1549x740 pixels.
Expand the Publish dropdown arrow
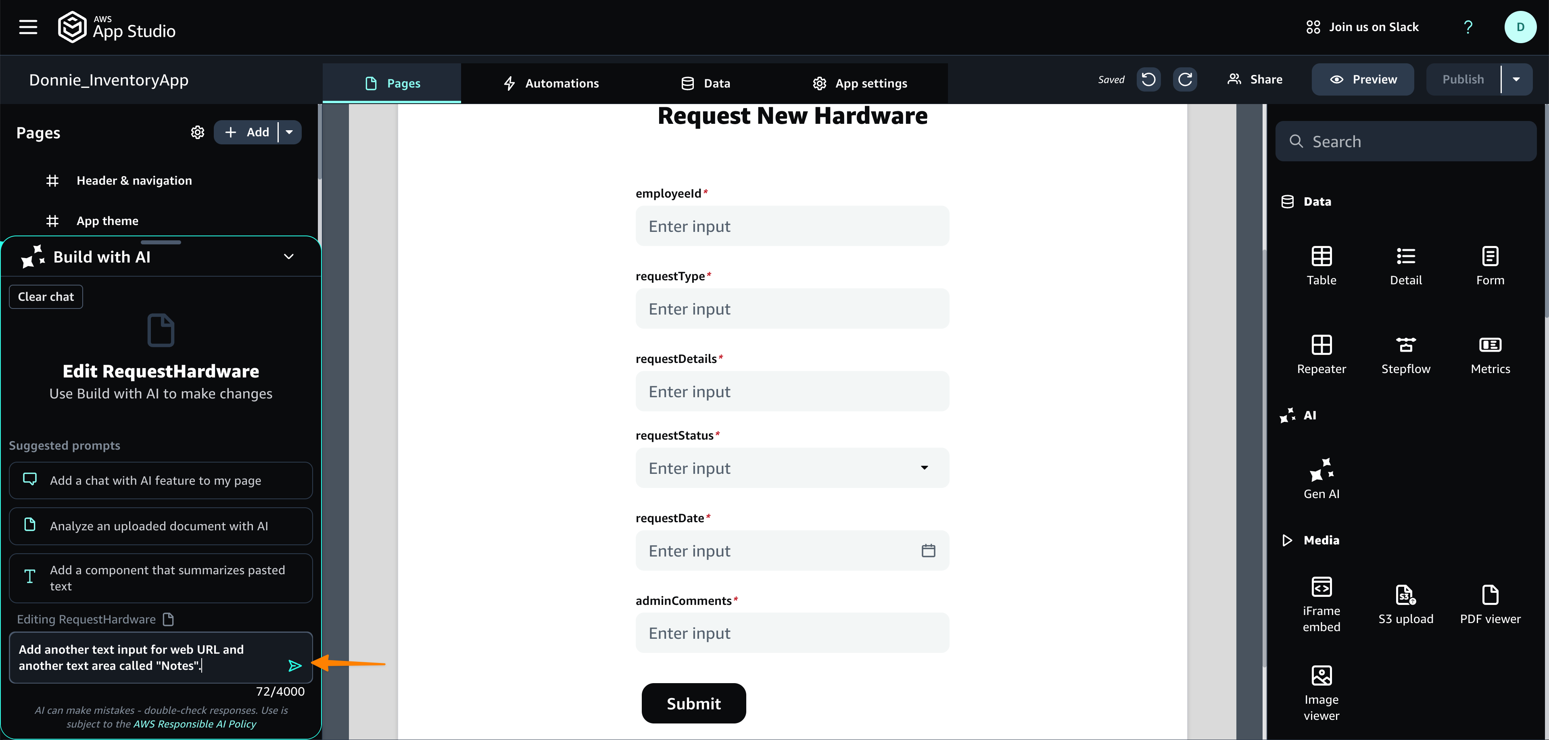coord(1516,79)
